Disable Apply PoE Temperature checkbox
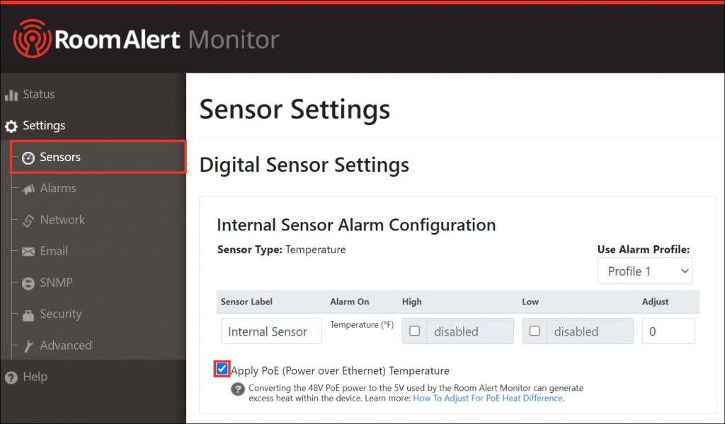This screenshot has height=424, width=725. pyautogui.click(x=222, y=368)
